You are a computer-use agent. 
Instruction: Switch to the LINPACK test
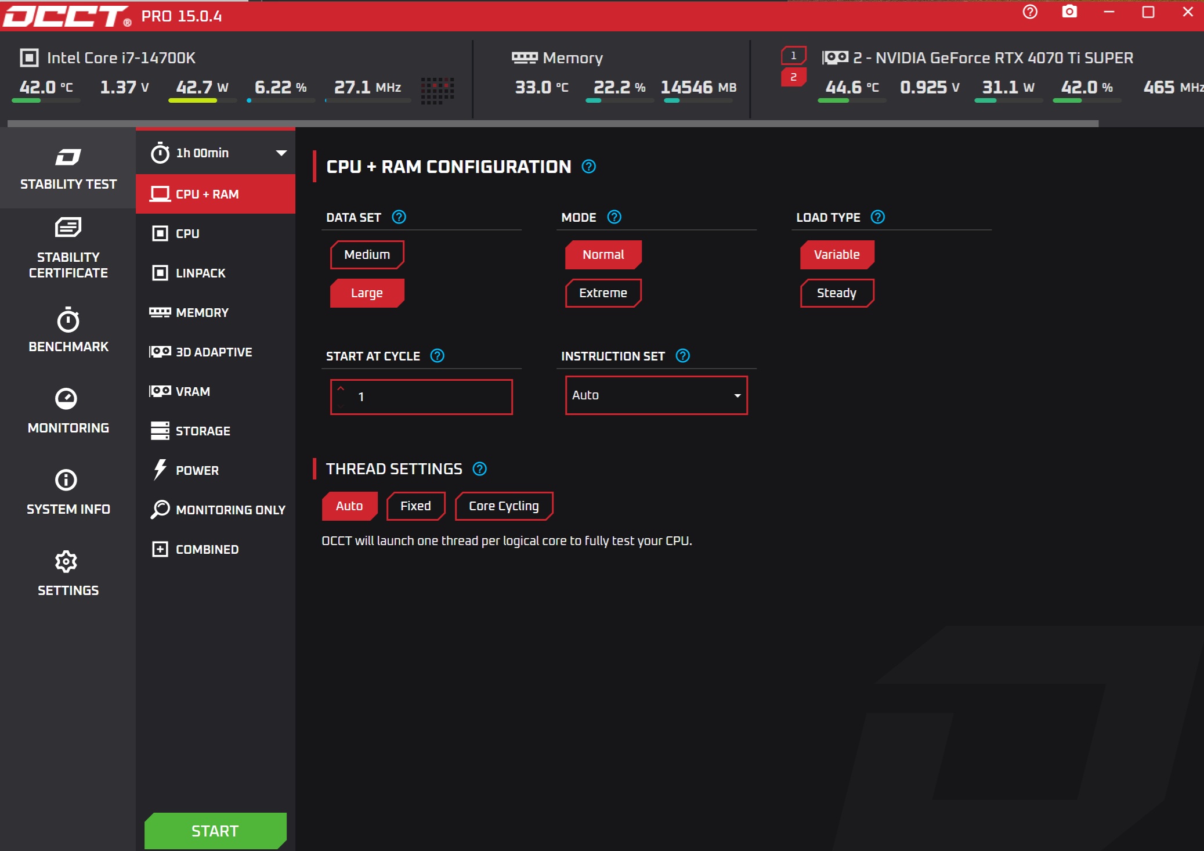tap(200, 273)
